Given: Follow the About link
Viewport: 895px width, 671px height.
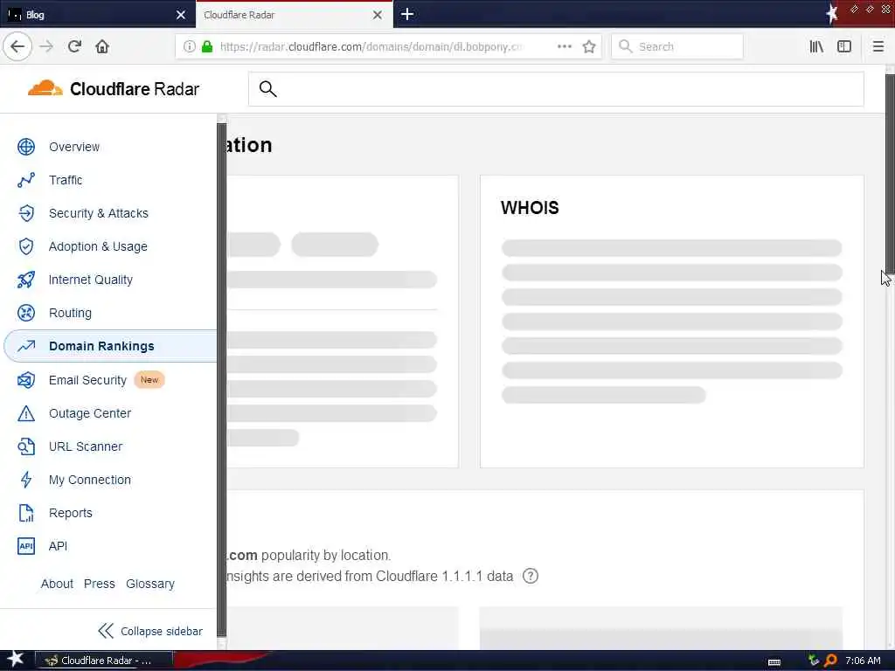Looking at the screenshot, I should tap(57, 584).
